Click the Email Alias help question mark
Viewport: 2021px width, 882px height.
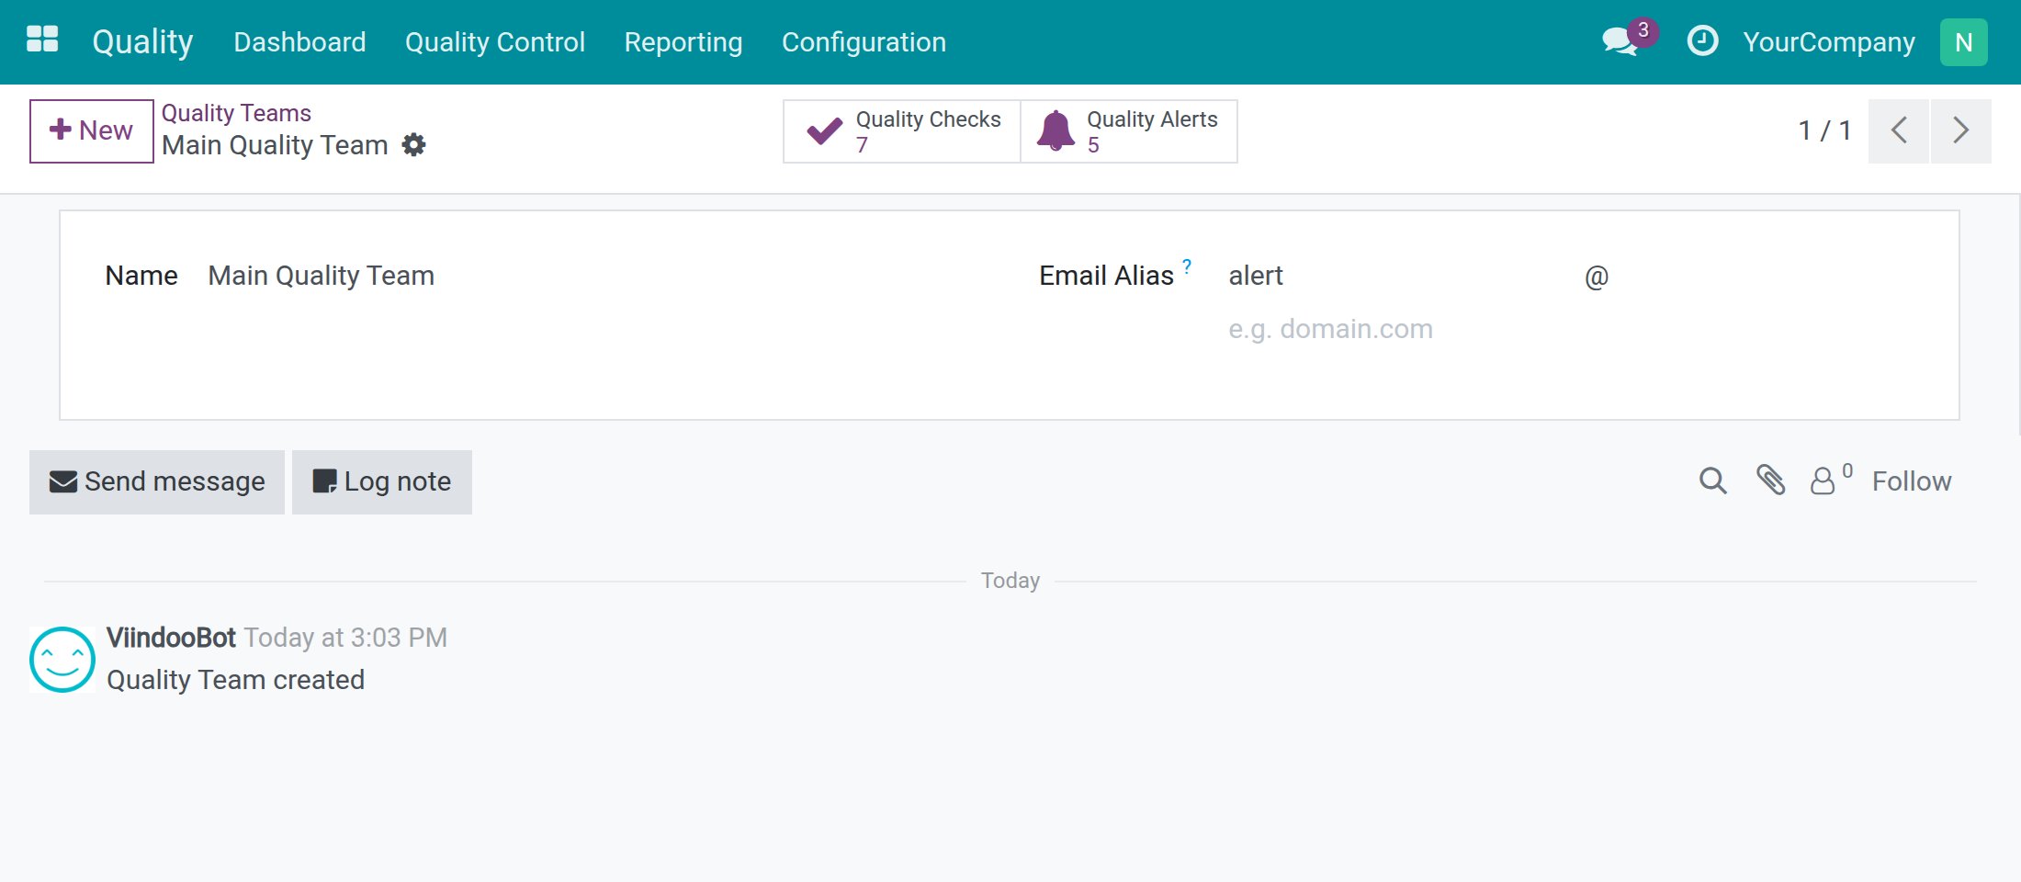click(x=1187, y=266)
